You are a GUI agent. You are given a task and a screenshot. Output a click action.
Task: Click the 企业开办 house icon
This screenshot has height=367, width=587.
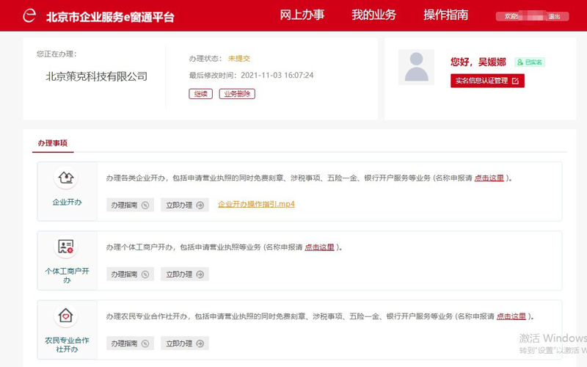[x=66, y=178]
